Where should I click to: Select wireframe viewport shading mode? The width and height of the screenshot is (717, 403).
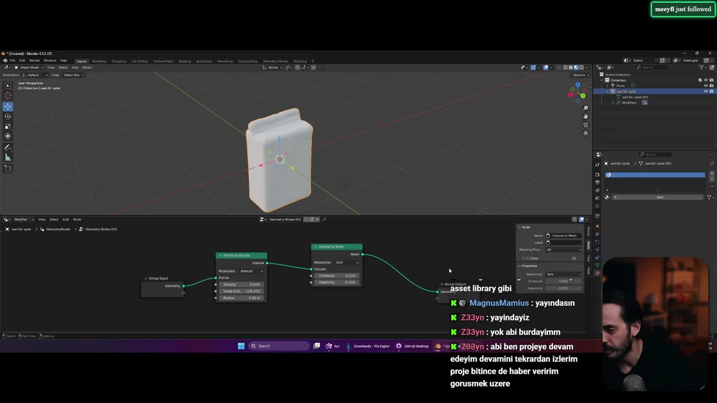pyautogui.click(x=565, y=67)
